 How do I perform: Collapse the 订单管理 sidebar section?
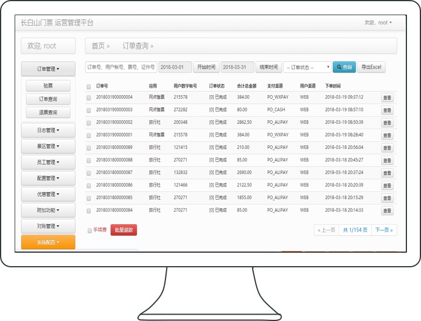[x=48, y=69]
